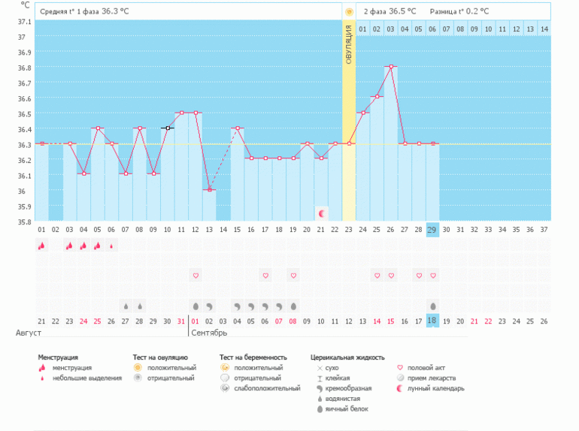This screenshot has width=579, height=431.
Task: Click phase 2 day 14 header cell
Action: (x=544, y=29)
